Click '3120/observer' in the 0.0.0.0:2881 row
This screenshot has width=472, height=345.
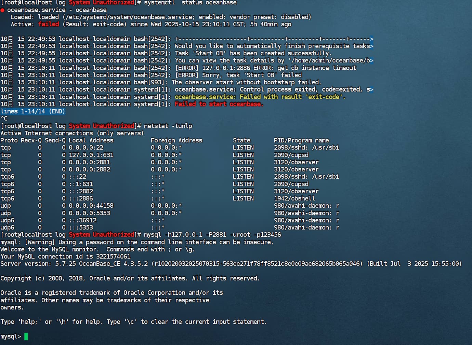[296, 162]
